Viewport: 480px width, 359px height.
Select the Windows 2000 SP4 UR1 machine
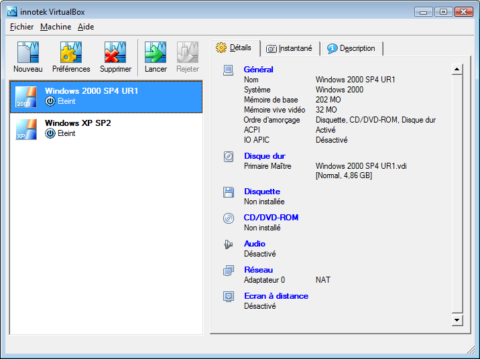coord(106,96)
